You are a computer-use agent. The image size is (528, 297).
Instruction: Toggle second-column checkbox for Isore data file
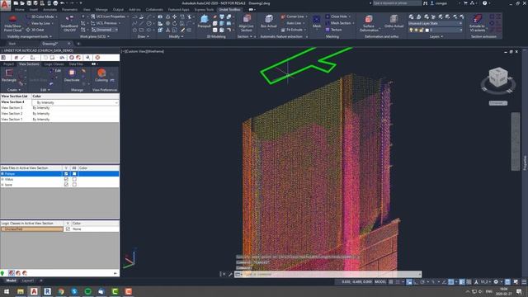(x=74, y=185)
